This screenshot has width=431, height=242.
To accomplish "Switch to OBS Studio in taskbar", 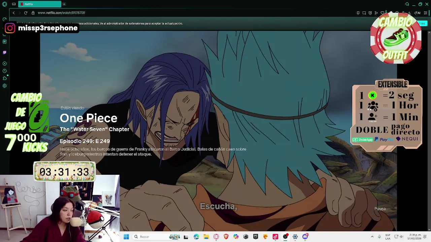I will point(285,237).
